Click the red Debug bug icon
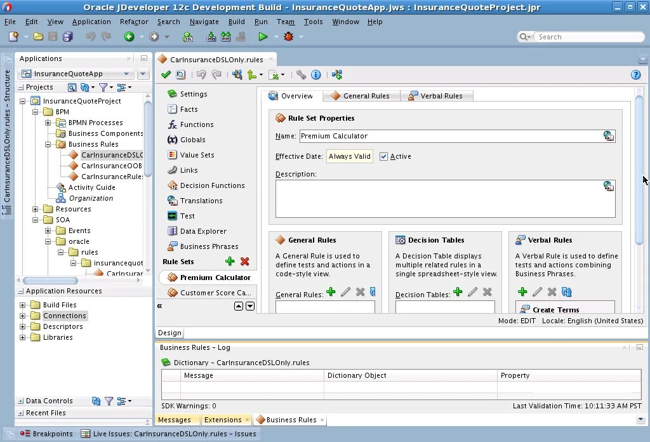Viewport: 650px width, 442px height. tap(289, 36)
